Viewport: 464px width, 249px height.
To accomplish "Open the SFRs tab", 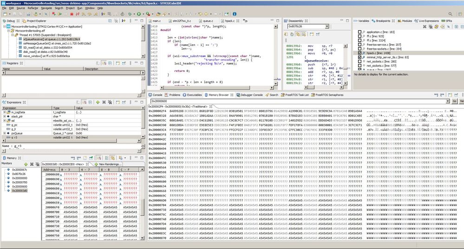I will (x=447, y=21).
